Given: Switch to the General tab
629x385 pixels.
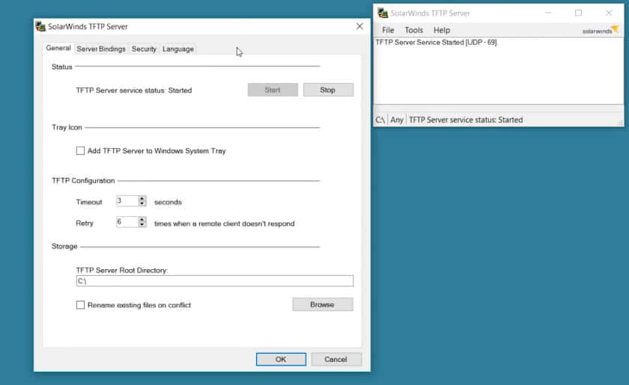Looking at the screenshot, I should [58, 48].
